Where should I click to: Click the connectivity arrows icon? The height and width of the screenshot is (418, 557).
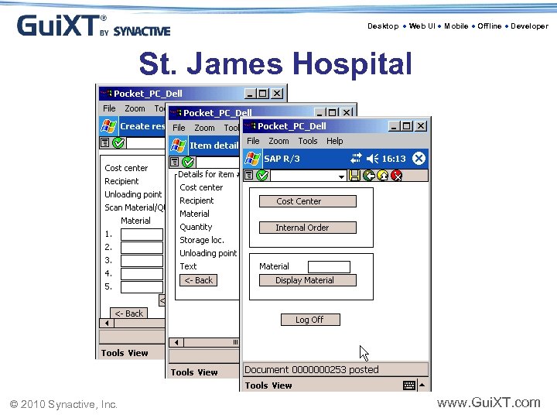click(x=356, y=158)
